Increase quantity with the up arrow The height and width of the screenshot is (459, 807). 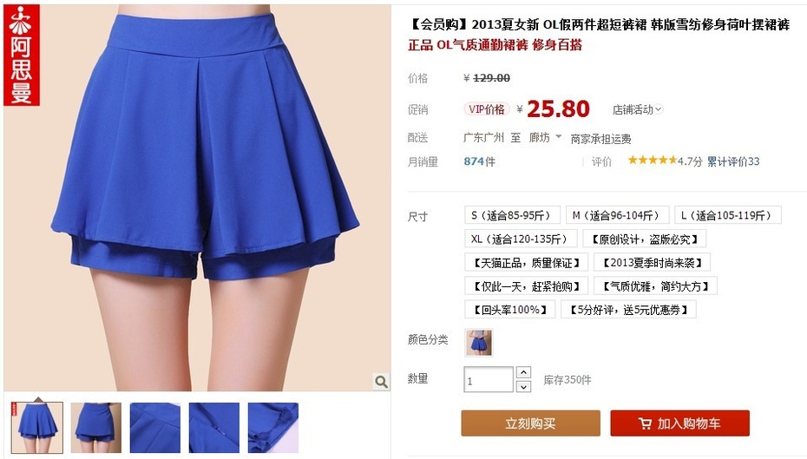[523, 372]
